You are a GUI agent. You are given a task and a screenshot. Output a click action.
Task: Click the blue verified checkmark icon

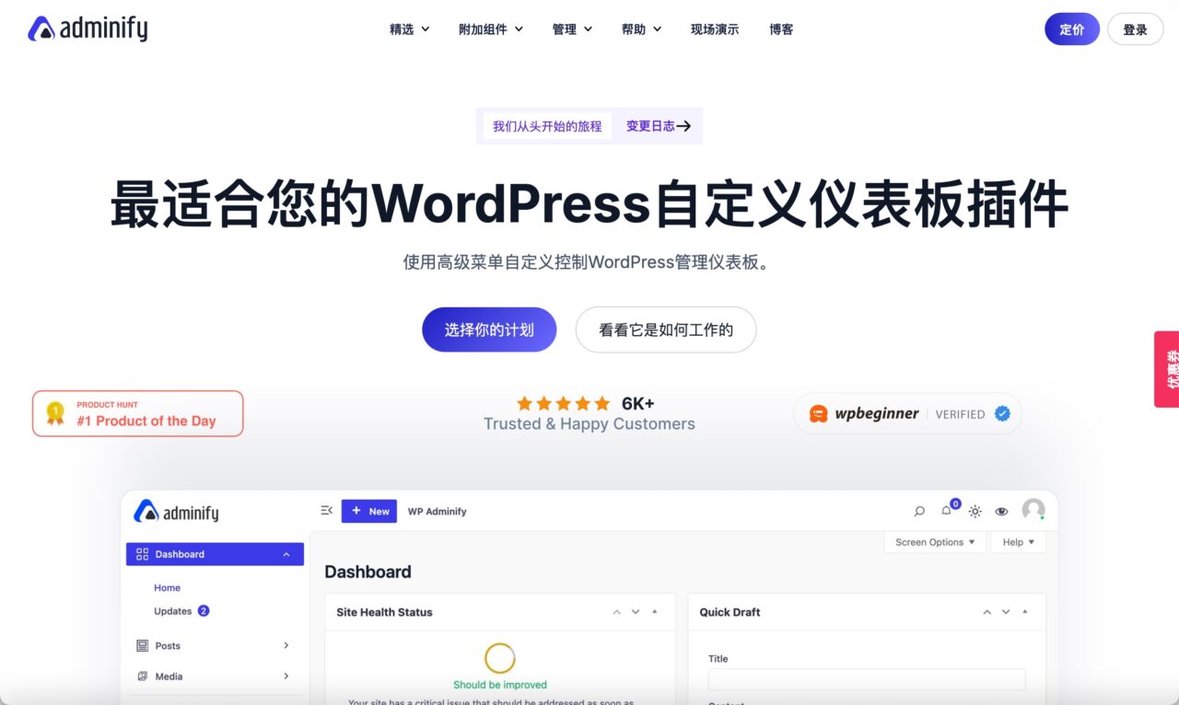[1002, 414]
